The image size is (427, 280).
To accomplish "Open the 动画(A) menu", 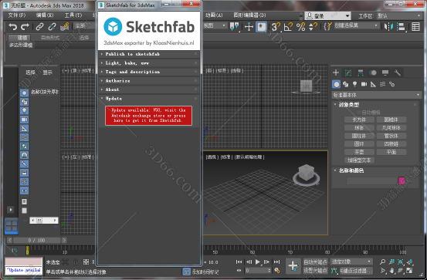I will [214, 15].
